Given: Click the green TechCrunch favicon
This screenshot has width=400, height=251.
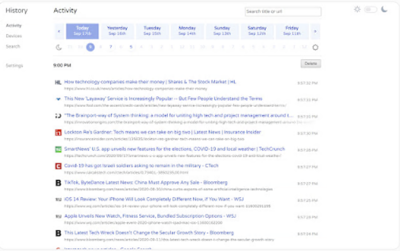Looking at the screenshot, I should tap(58, 149).
